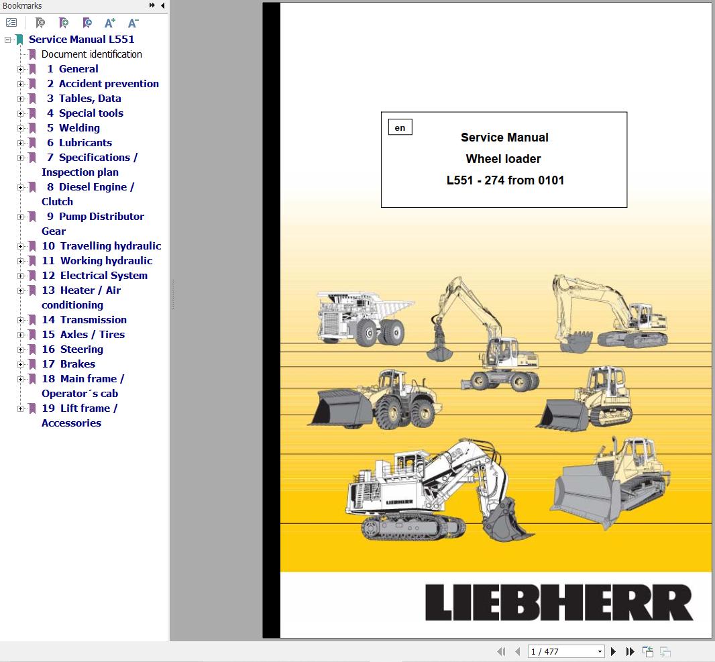
Task: Open 7 Specifications / Inspection plan bookmark
Action: pyautogui.click(x=89, y=164)
